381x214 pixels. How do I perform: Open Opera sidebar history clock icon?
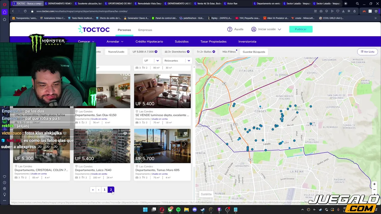tap(4, 182)
